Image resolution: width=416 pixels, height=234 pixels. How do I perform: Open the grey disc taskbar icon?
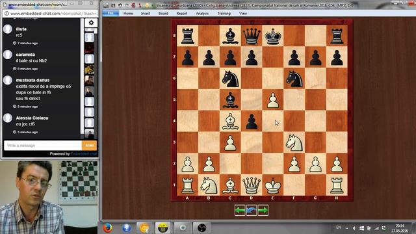pos(183,227)
